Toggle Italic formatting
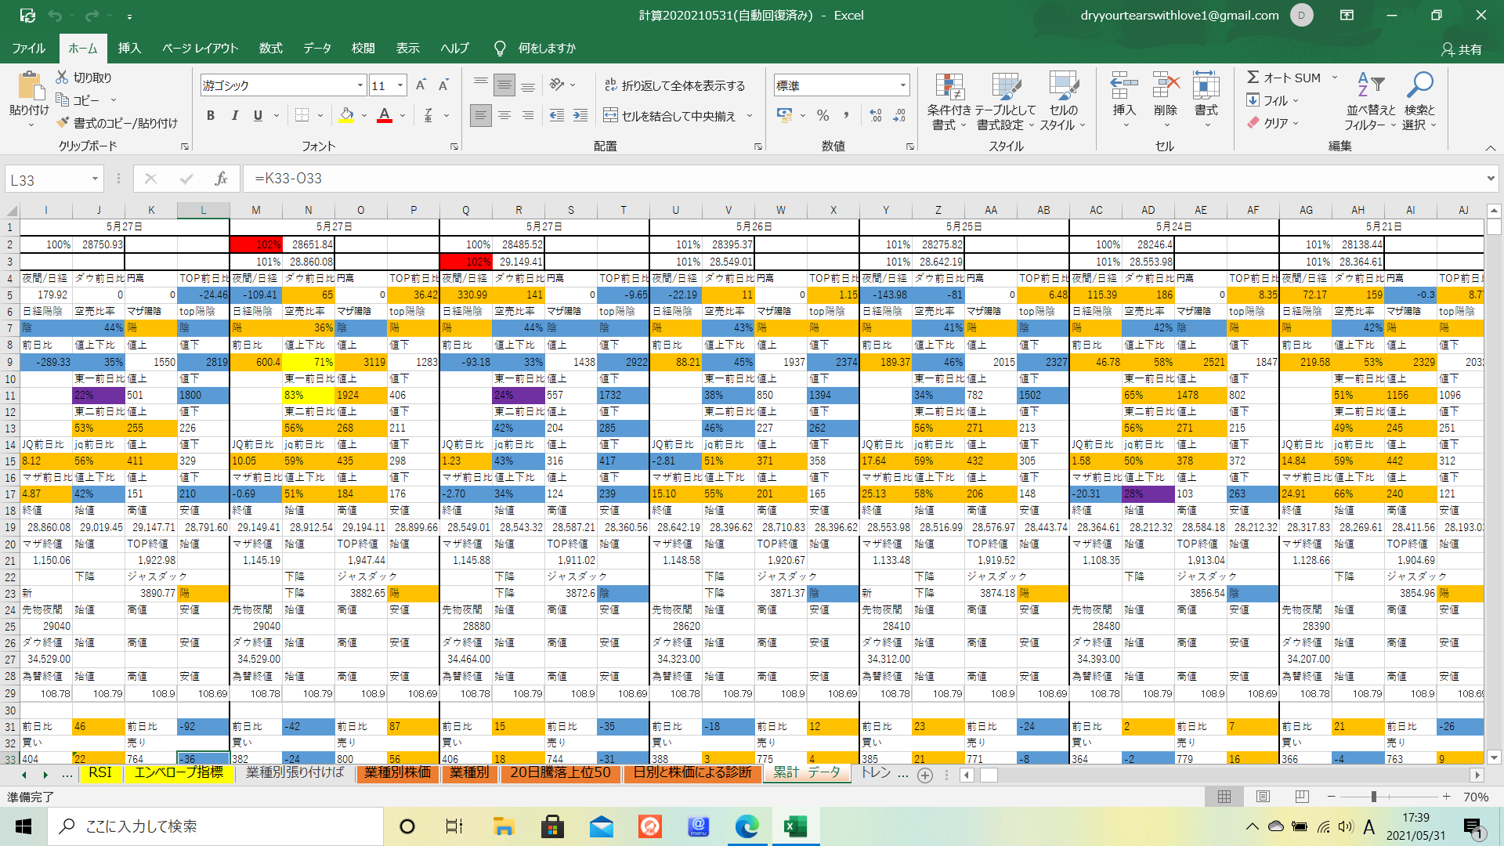 coord(234,116)
